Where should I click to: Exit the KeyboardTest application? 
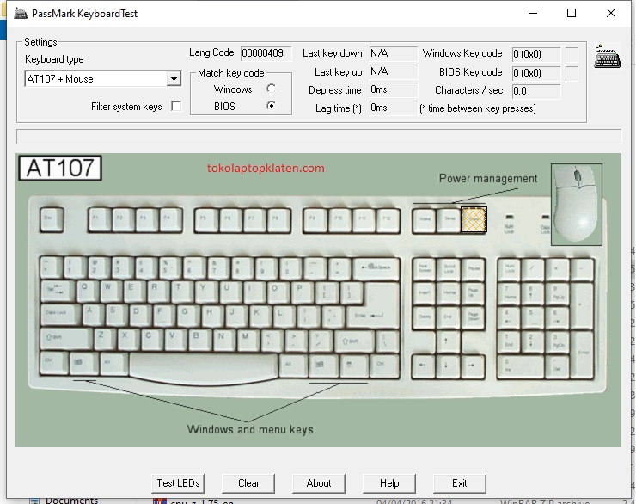pyautogui.click(x=460, y=483)
